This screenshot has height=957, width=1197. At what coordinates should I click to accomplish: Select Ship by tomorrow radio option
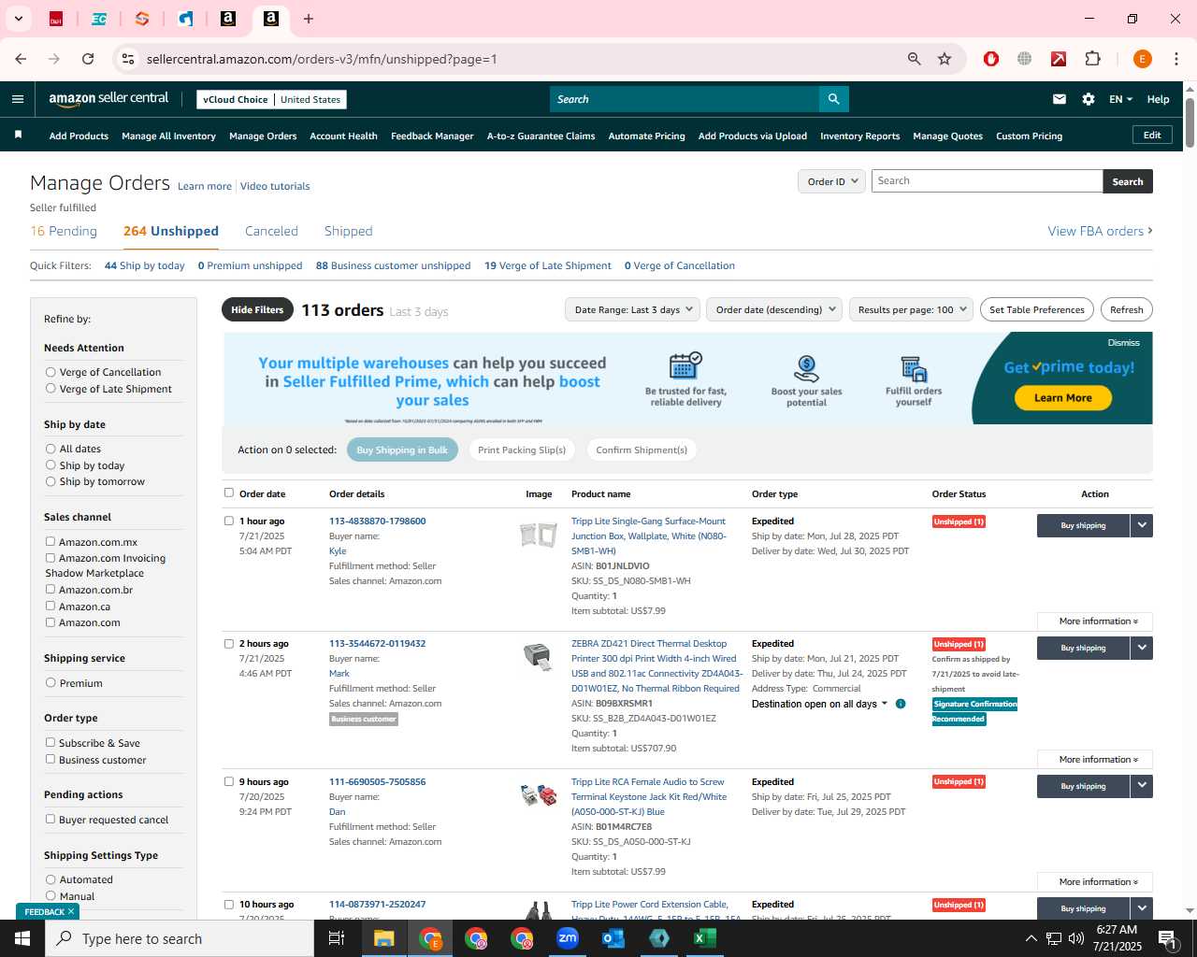pos(50,481)
